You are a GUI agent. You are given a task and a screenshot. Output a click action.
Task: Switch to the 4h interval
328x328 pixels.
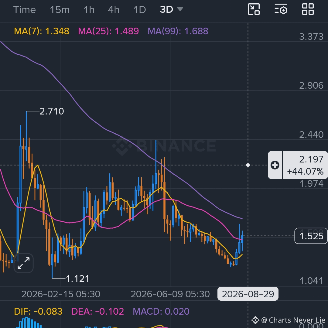click(114, 10)
